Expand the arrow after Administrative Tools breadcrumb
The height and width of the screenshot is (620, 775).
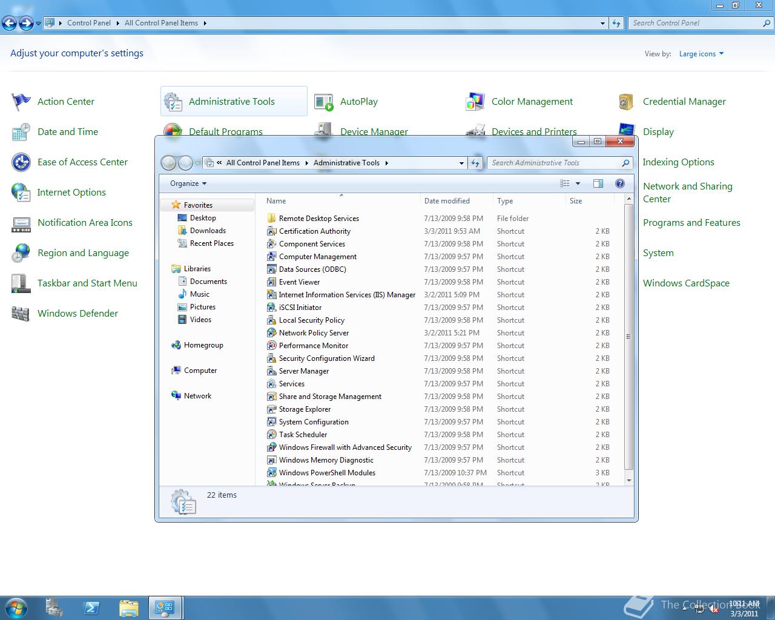[x=386, y=163]
